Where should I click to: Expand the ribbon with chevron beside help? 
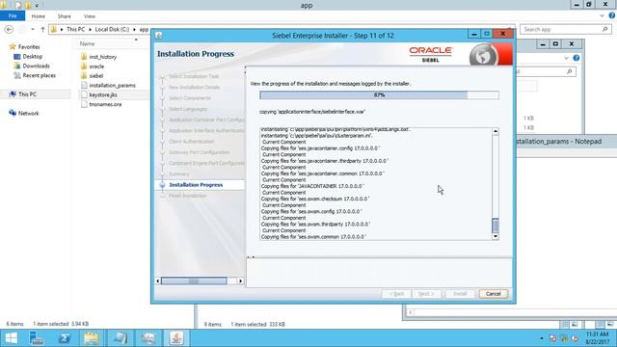click(x=602, y=15)
